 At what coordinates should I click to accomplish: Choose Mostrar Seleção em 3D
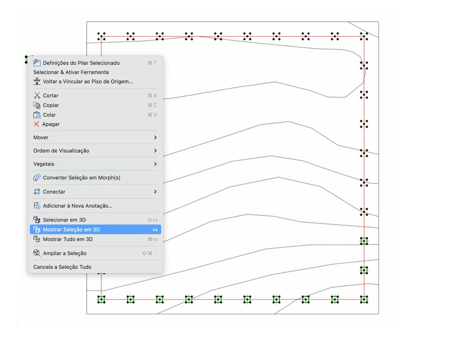point(95,230)
